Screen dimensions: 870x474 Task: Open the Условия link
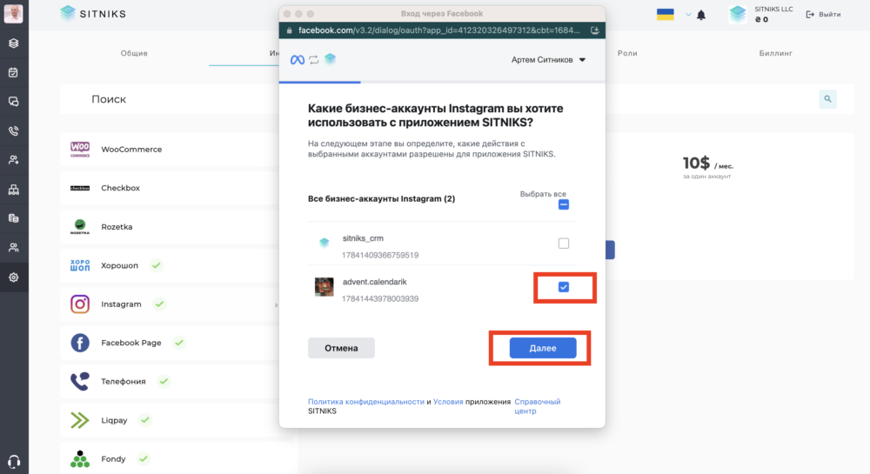(448, 402)
